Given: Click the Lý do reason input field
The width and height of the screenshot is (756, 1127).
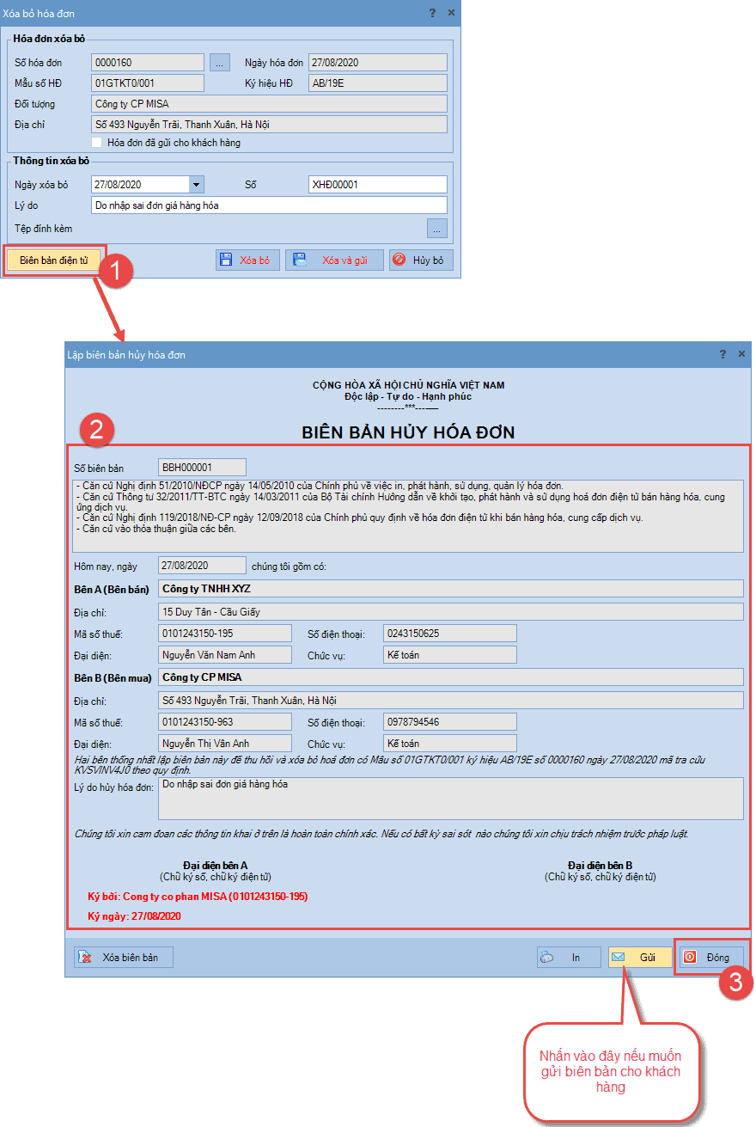Looking at the screenshot, I should click(x=269, y=205).
